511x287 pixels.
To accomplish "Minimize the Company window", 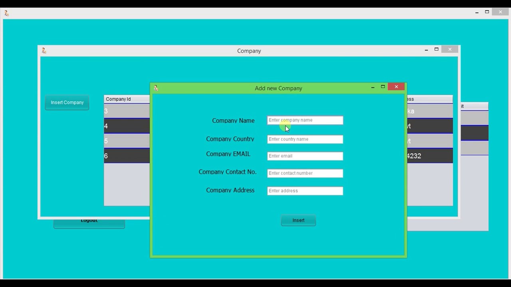I will [x=426, y=50].
